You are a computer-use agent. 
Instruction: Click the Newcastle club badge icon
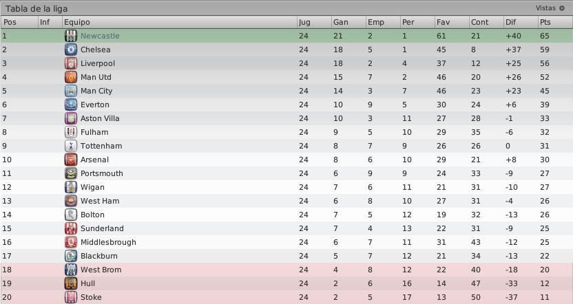click(71, 36)
